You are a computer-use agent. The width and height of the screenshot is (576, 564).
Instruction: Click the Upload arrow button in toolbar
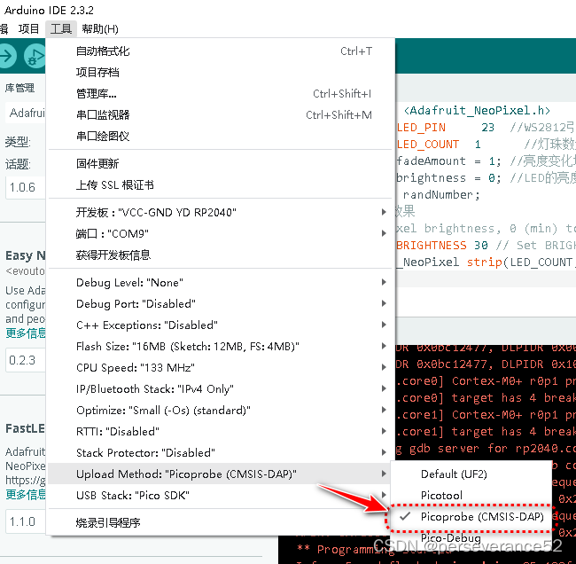tap(6, 56)
